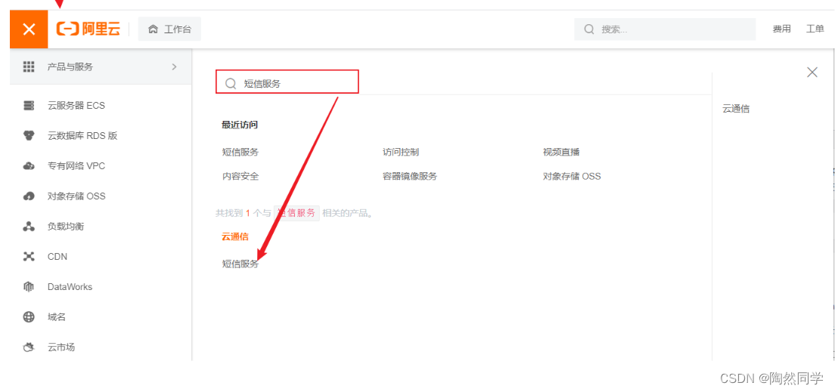This screenshot has height=392, width=835.
Task: Open the 工作台 workbench button
Action: 169,29
